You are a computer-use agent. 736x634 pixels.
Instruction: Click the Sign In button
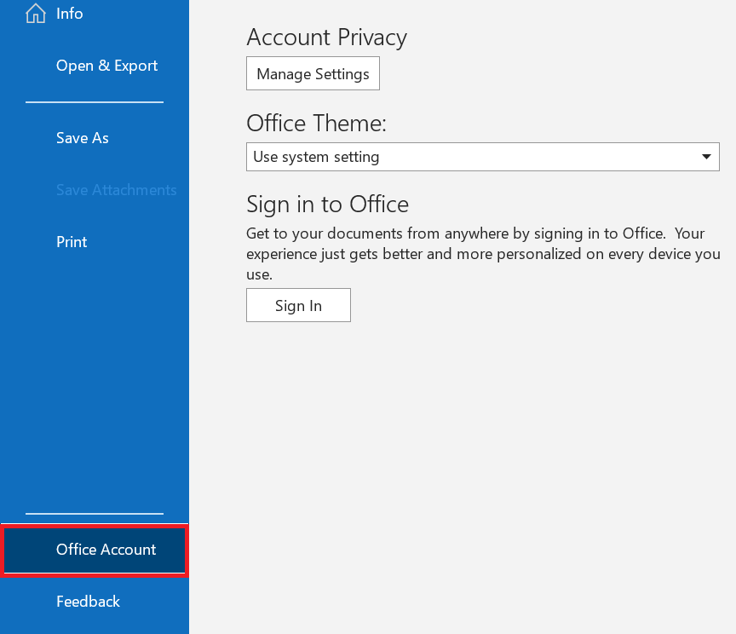[x=298, y=306]
